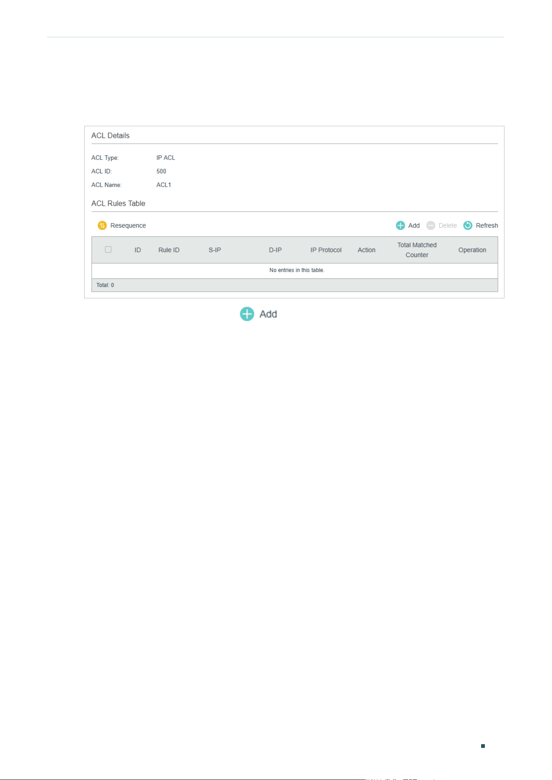
Task: Click the Operation column header
Action: click(x=472, y=250)
